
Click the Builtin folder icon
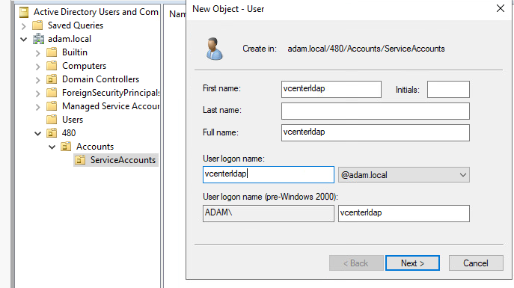[x=52, y=52]
